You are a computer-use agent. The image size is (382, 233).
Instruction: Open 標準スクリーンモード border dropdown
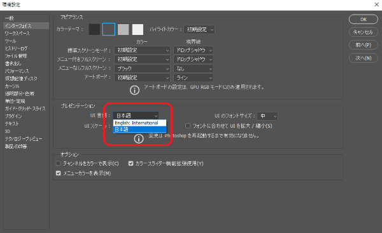point(194,50)
